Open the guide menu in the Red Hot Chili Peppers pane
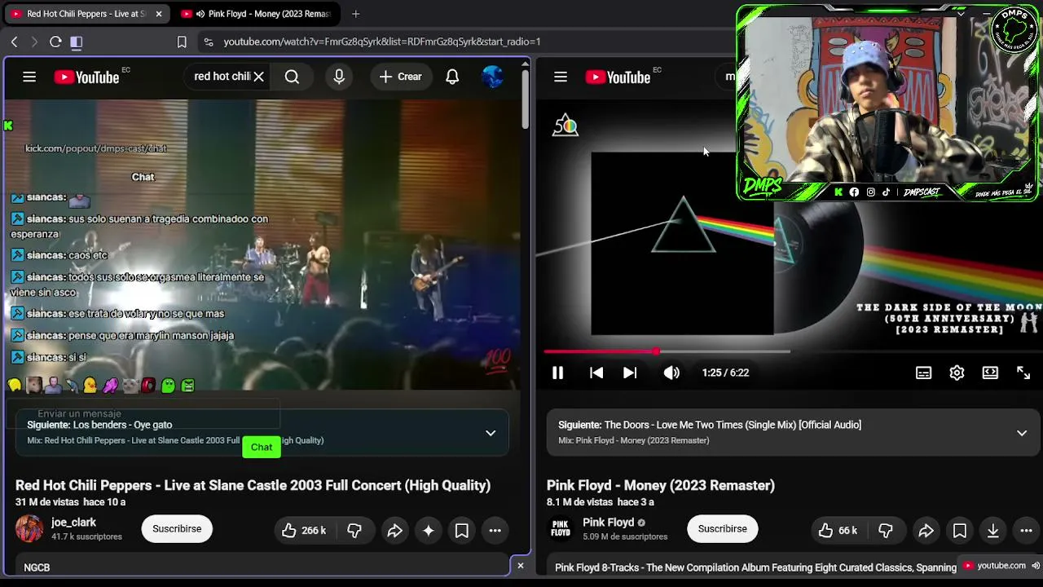The height and width of the screenshot is (587, 1043). click(29, 77)
